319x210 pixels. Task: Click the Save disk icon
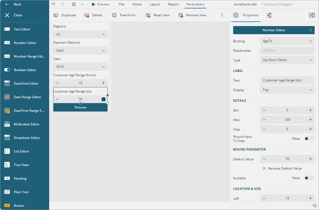[x=74, y=4]
